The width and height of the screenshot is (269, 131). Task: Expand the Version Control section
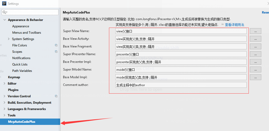point(5,96)
